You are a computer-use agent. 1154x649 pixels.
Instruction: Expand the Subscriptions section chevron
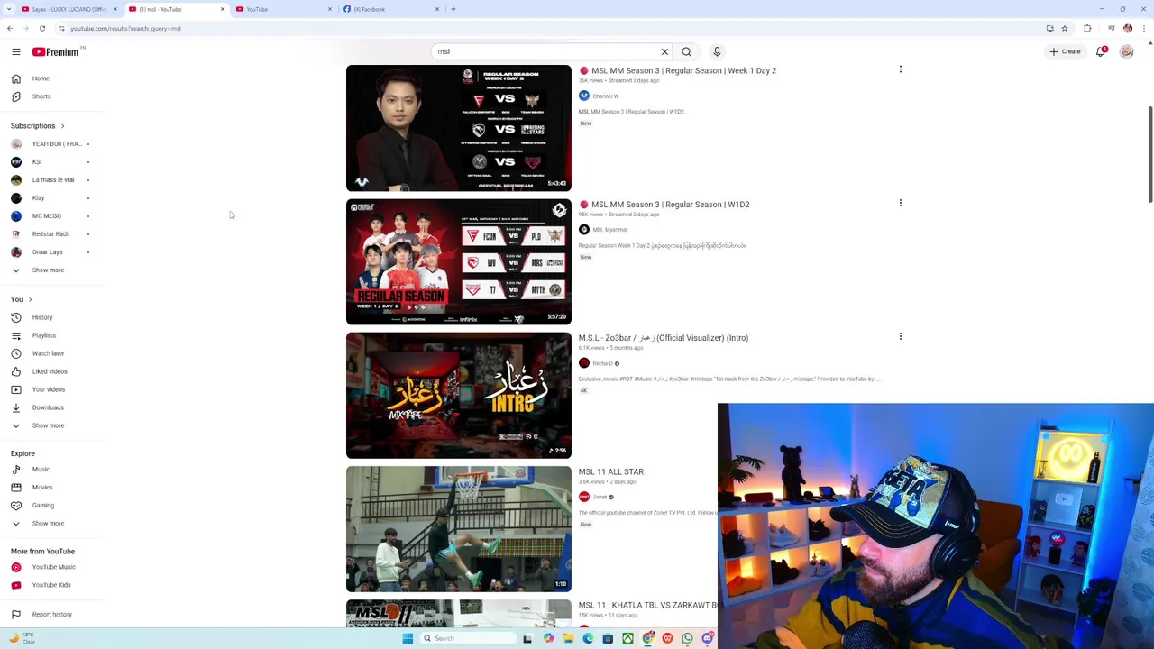click(62, 126)
